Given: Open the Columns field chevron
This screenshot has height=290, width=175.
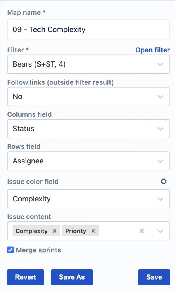Looking at the screenshot, I should pyautogui.click(x=160, y=129).
